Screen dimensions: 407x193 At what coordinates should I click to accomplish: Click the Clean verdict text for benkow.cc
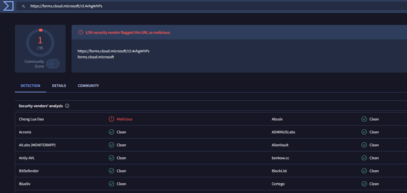[374, 158]
